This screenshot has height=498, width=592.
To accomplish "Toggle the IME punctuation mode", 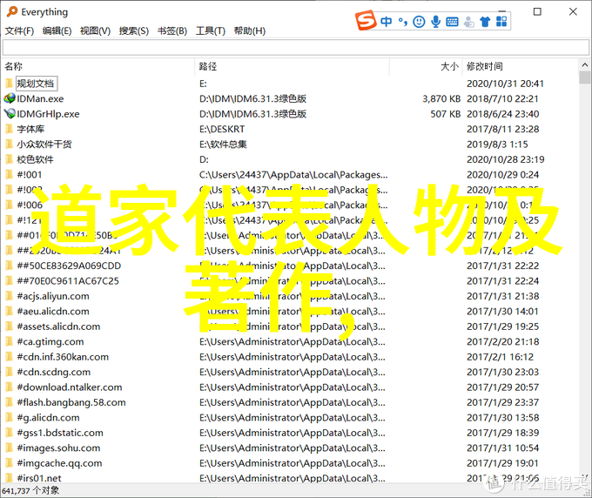I will click(x=403, y=21).
